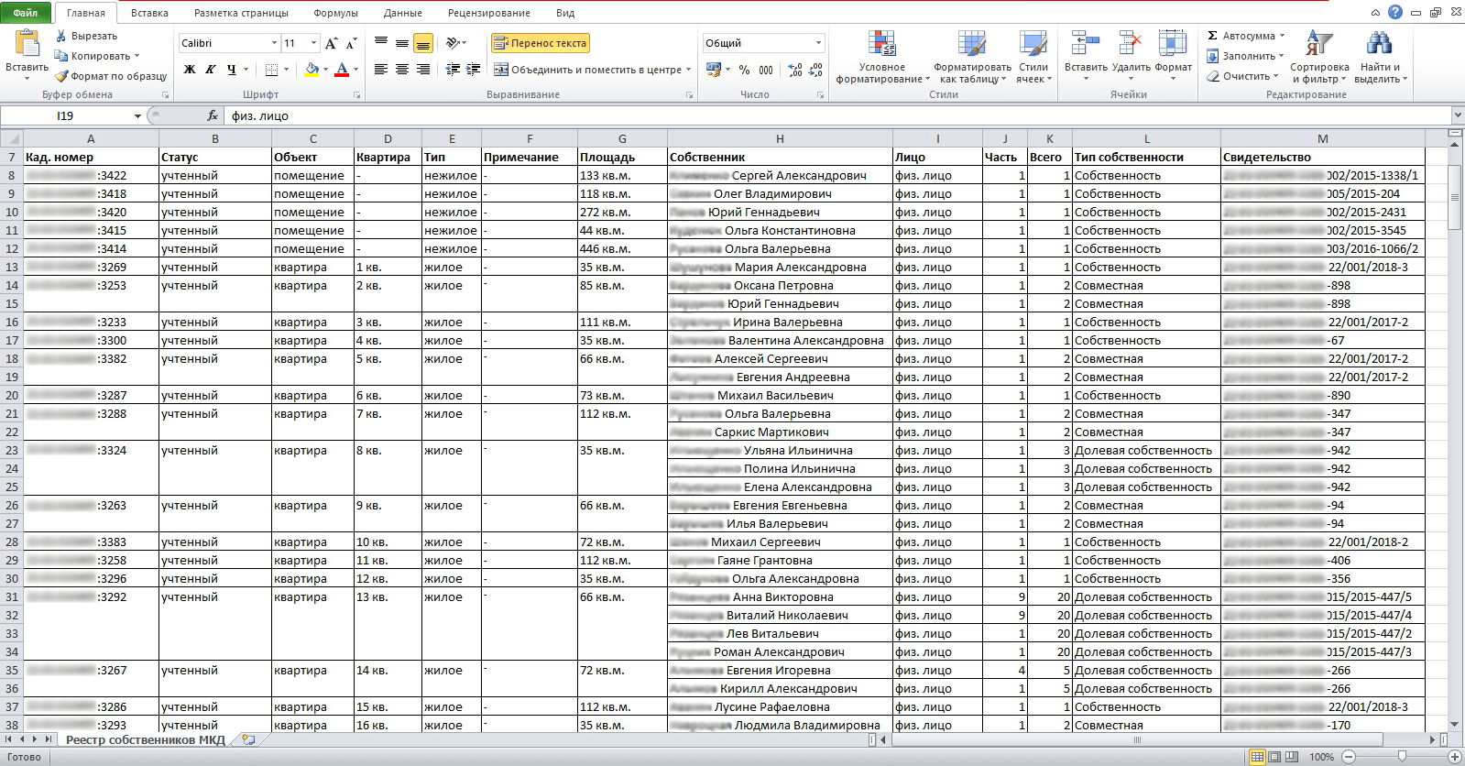Toggle bold formatting (Ж)
This screenshot has width=1465, height=766.
pyautogui.click(x=190, y=70)
